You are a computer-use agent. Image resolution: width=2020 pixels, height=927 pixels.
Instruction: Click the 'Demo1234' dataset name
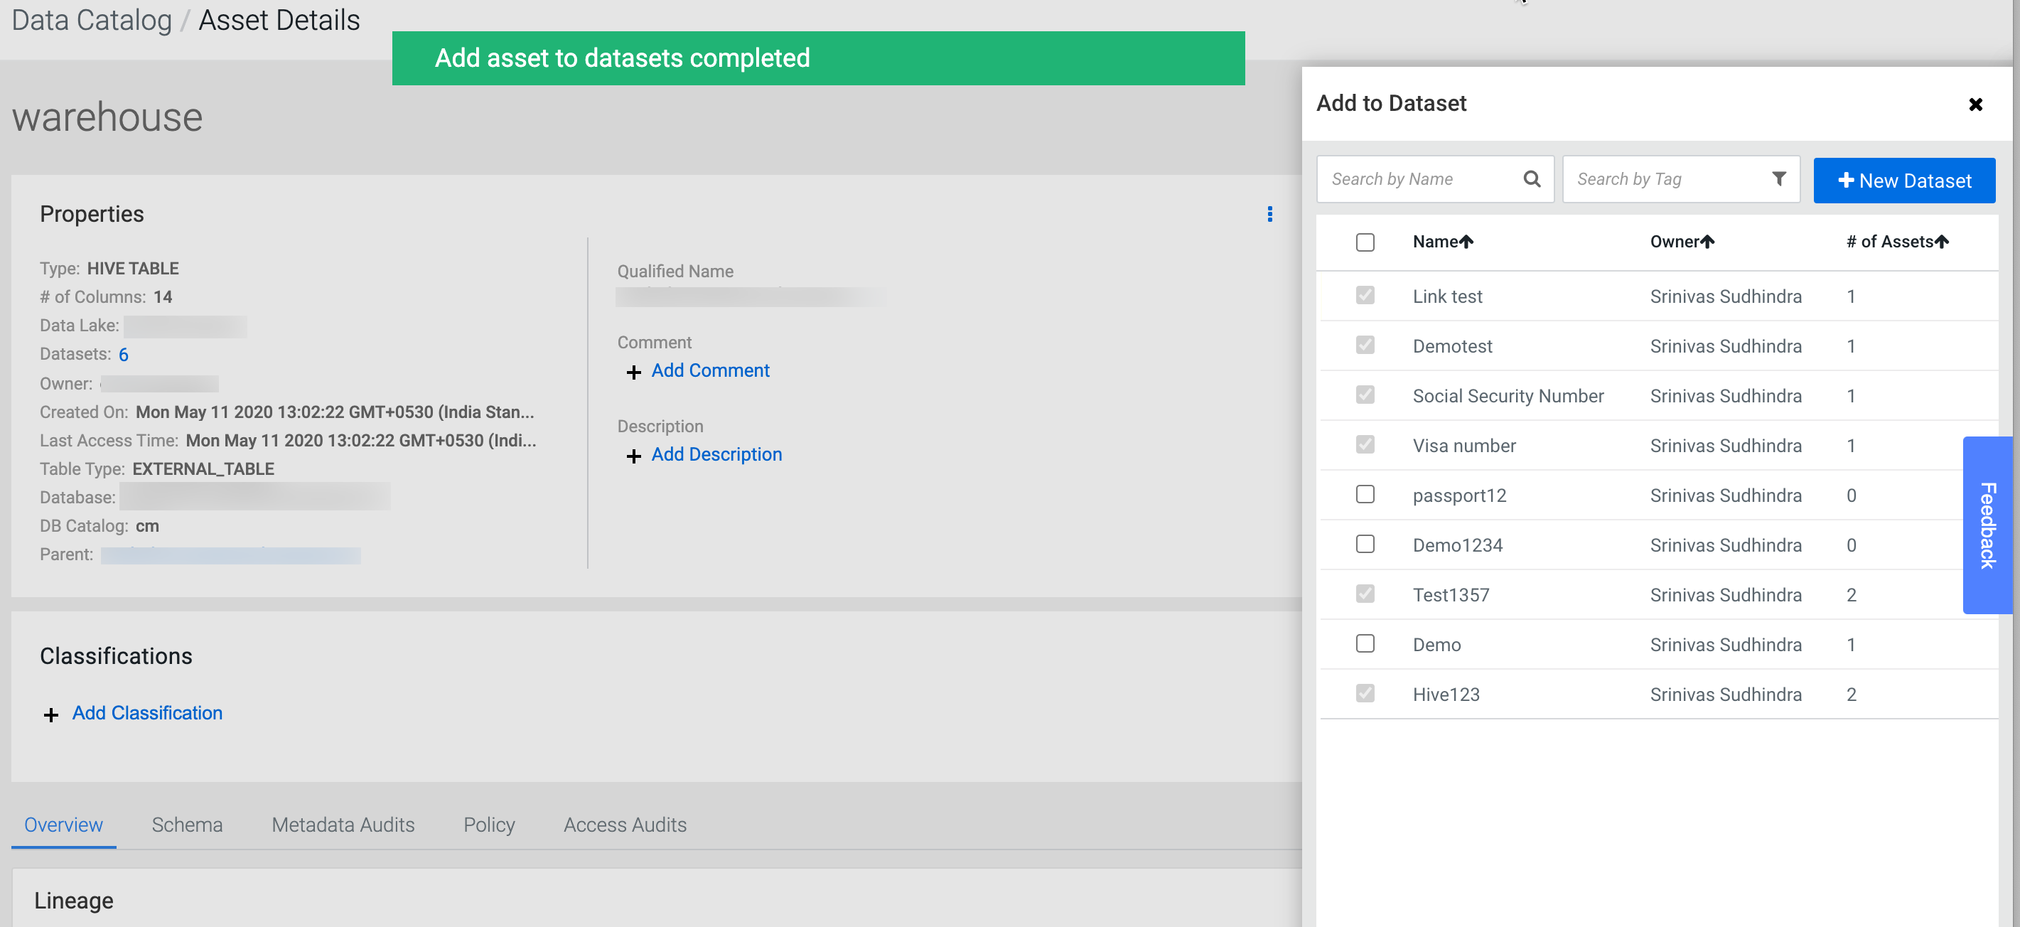coord(1457,545)
